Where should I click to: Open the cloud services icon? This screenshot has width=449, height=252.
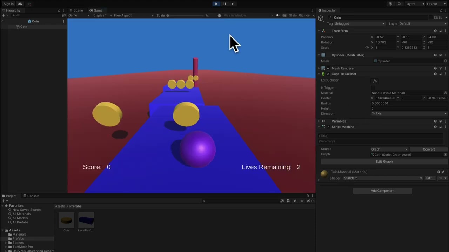(x=20, y=4)
